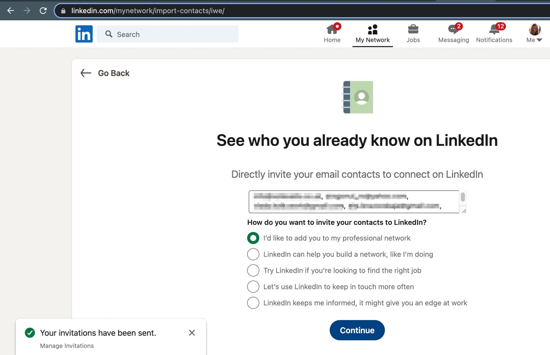Screen dimensions: 550x355
Task: Open the Jobs tab
Action: tap(413, 34)
